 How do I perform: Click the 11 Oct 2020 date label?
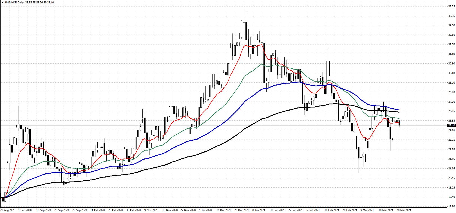[x=97, y=210]
